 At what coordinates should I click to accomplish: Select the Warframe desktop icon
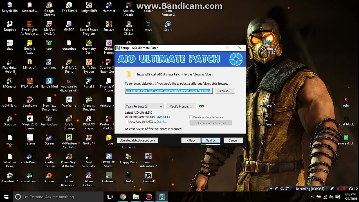(69, 102)
